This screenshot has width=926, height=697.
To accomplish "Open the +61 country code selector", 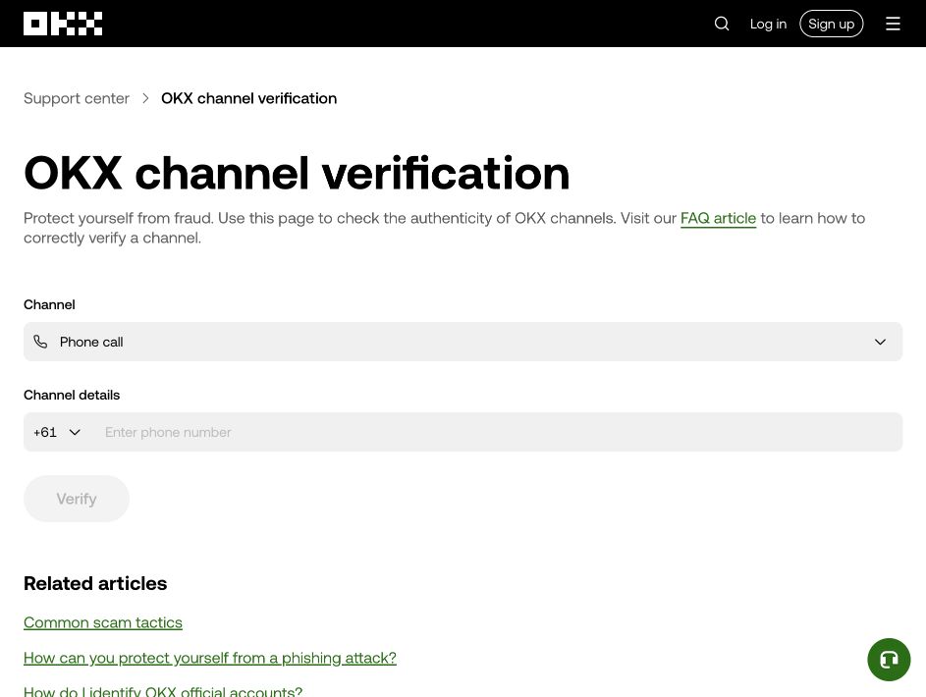I will pyautogui.click(x=57, y=432).
